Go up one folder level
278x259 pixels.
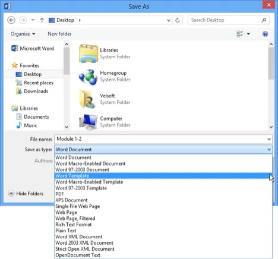[42, 20]
